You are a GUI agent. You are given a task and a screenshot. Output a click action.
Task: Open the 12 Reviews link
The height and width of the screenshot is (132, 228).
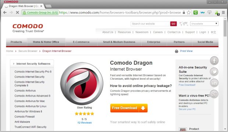(x=85, y=122)
